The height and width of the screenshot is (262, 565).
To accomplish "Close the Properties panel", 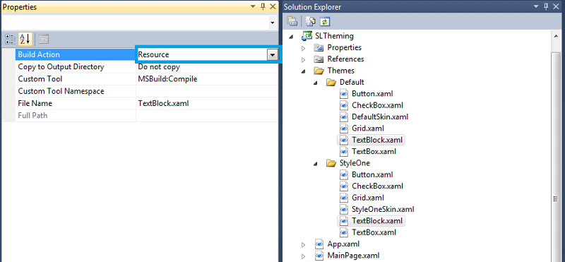I will point(273,6).
